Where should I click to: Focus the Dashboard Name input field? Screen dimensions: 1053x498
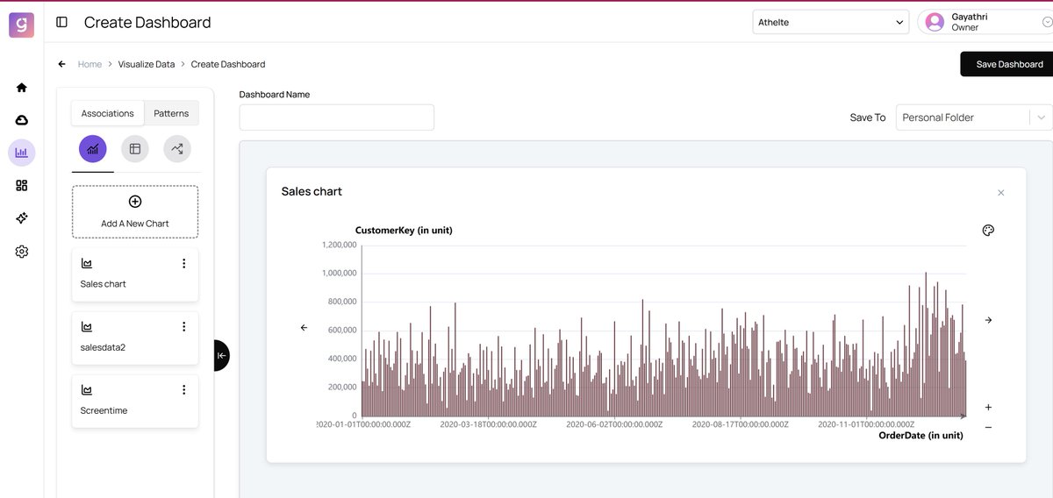click(x=337, y=117)
